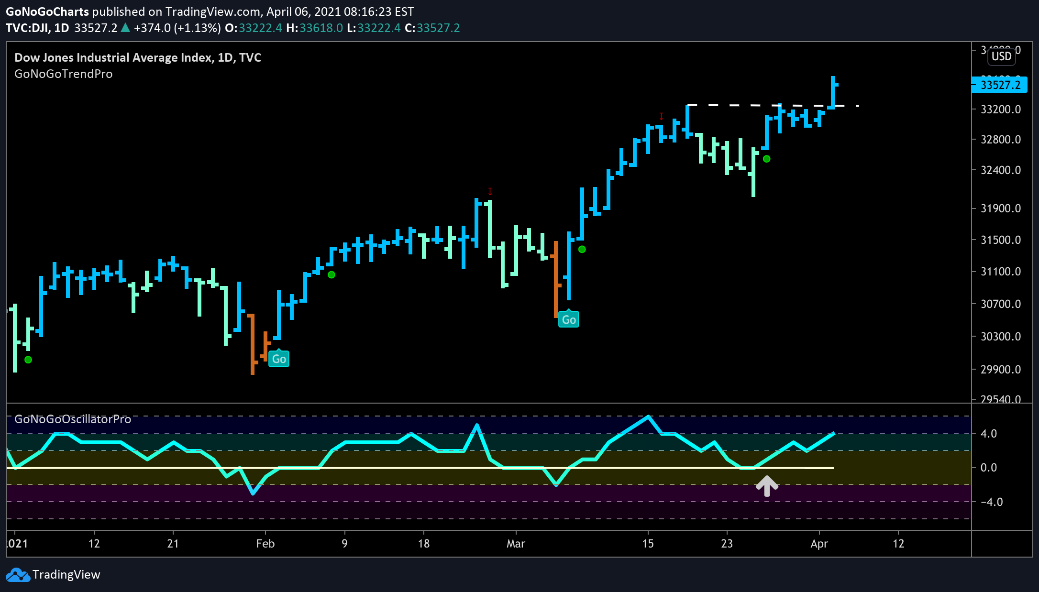Screen dimensions: 1039x592
Task: Click the Go signal label near February
Action: pyautogui.click(x=279, y=359)
